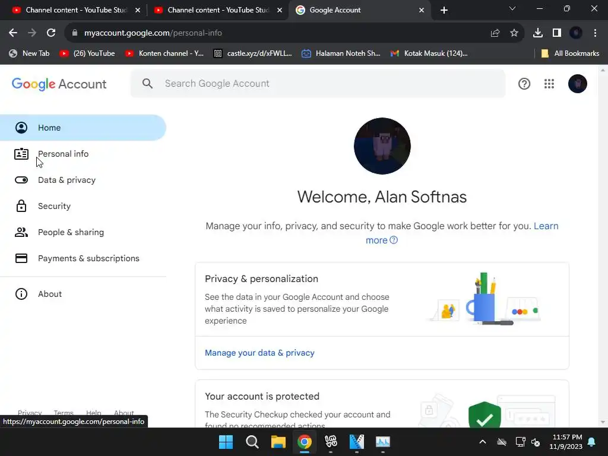Close the first Channel content tab
The width and height of the screenshot is (608, 456).
[x=138, y=10]
